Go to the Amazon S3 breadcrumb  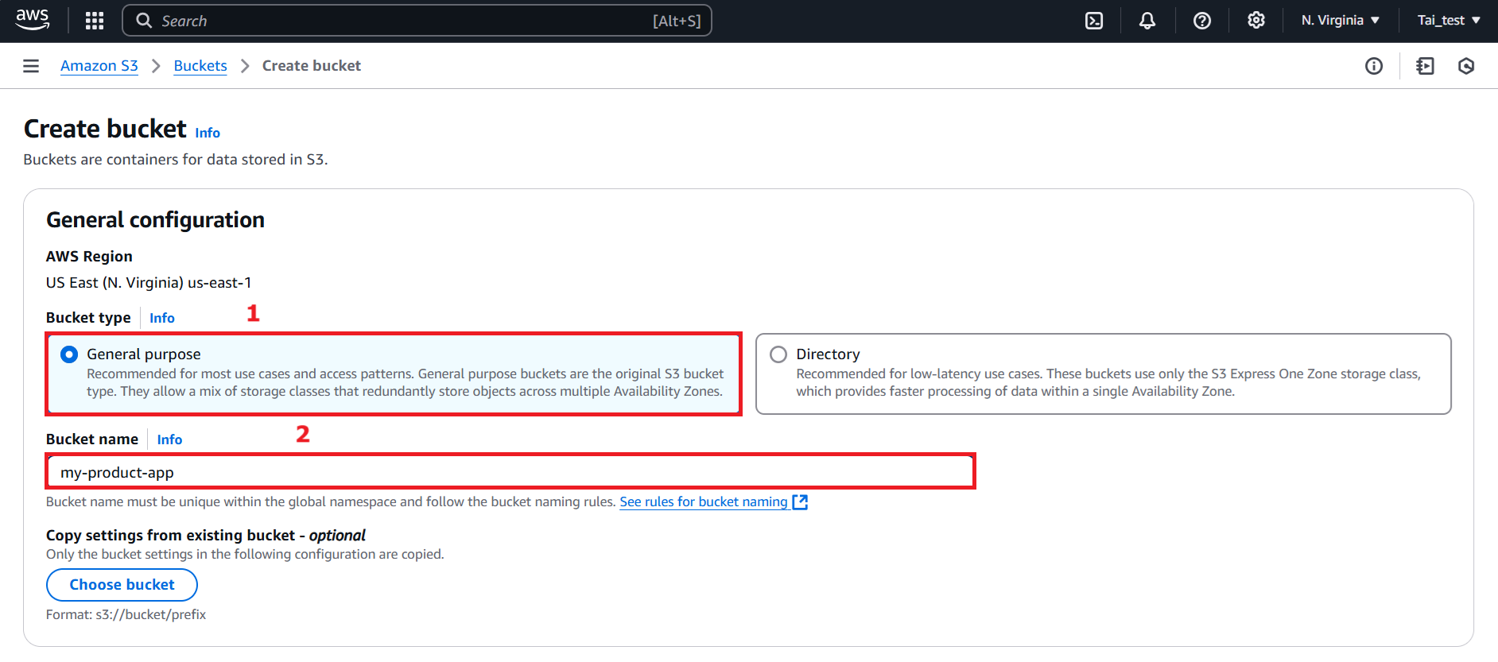99,66
